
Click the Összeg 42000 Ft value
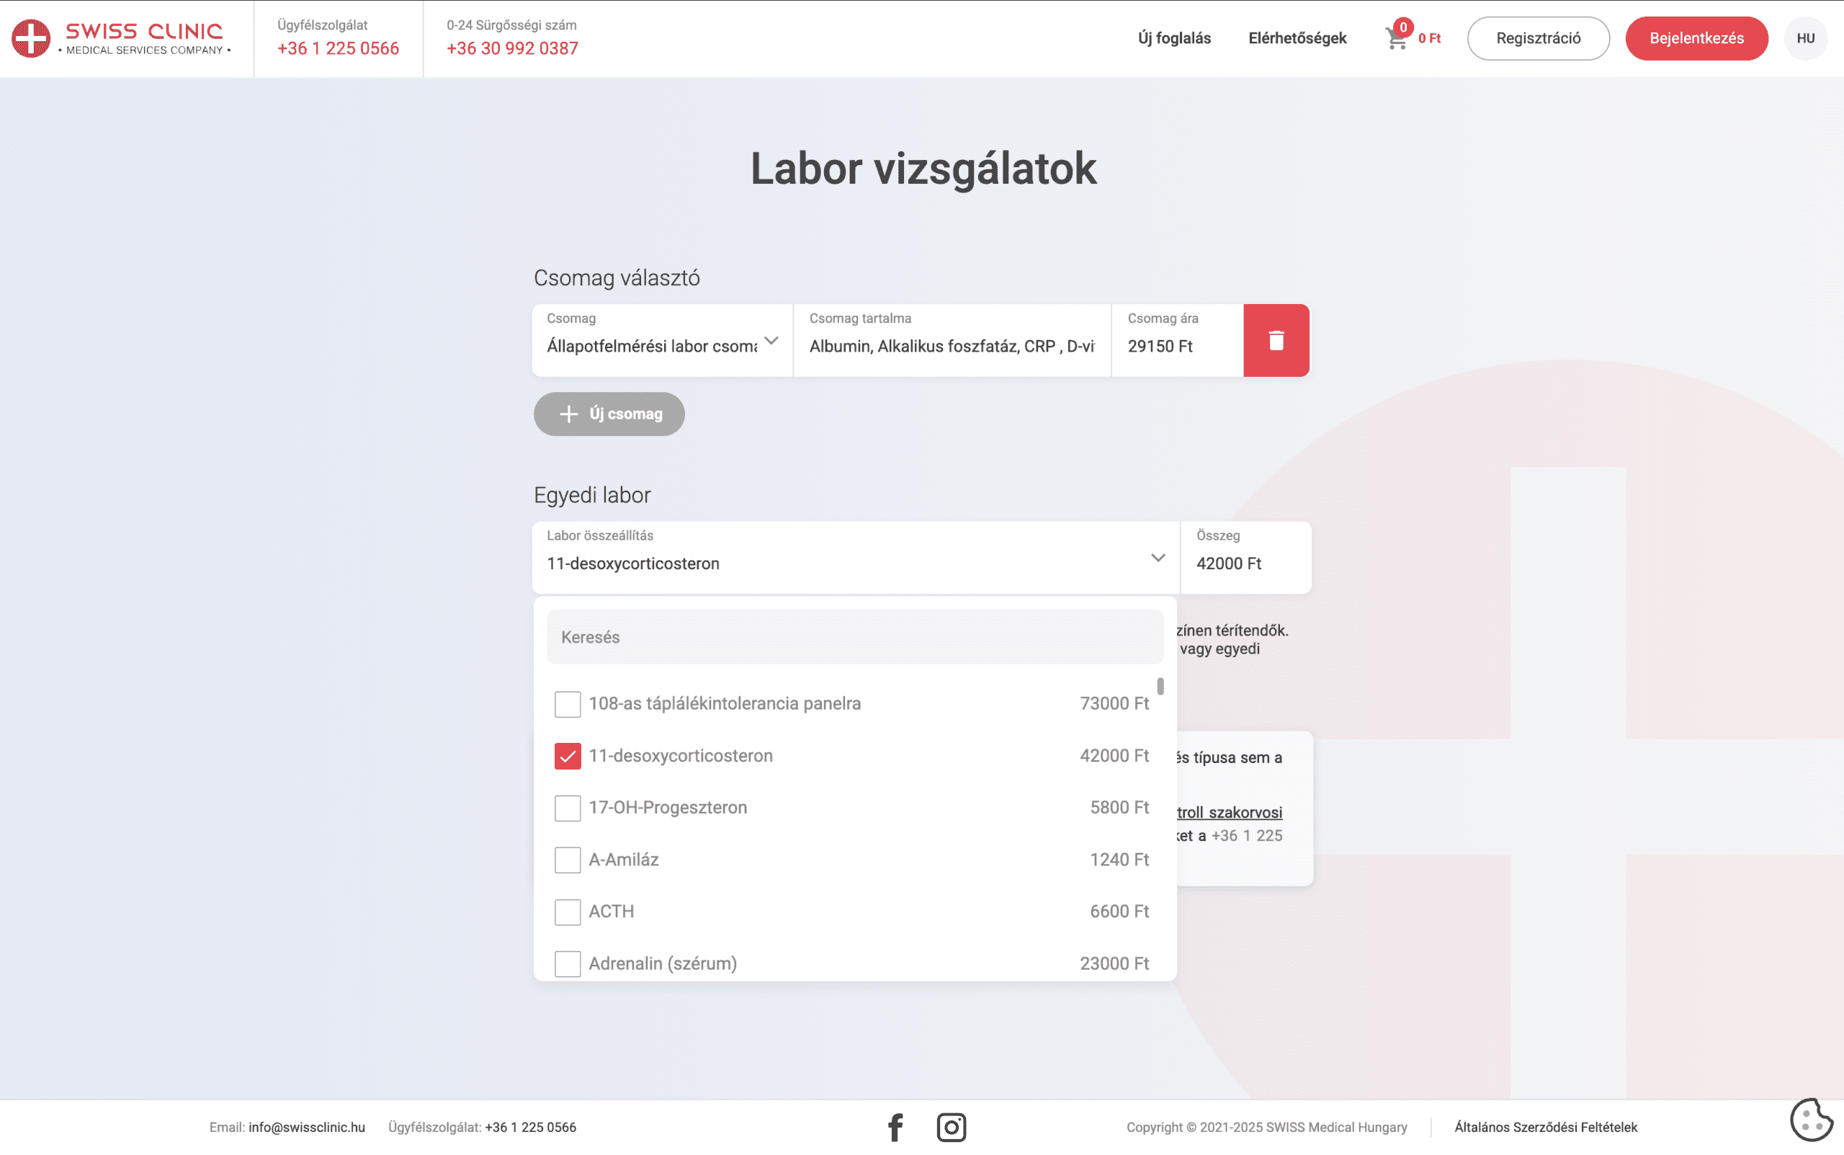[x=1229, y=563]
